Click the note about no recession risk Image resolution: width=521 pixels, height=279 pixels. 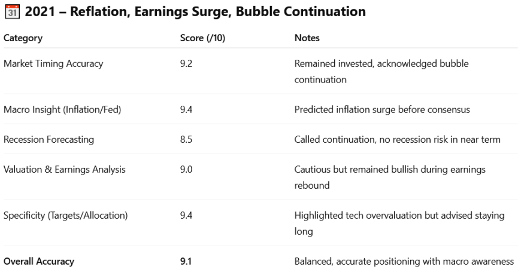397,140
